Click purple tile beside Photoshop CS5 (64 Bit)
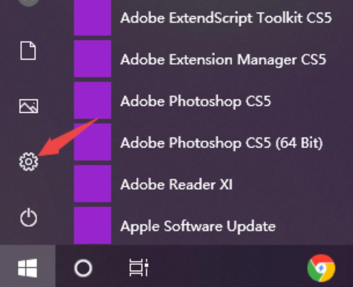This screenshot has height=287, width=353. click(93, 142)
